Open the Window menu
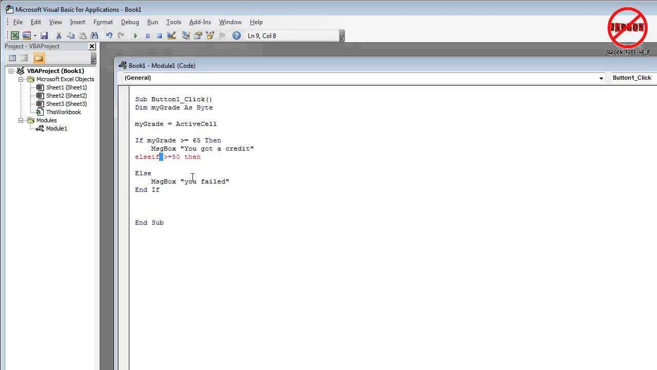 click(x=230, y=22)
